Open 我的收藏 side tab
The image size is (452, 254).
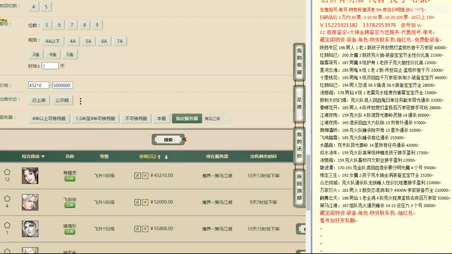299,61
